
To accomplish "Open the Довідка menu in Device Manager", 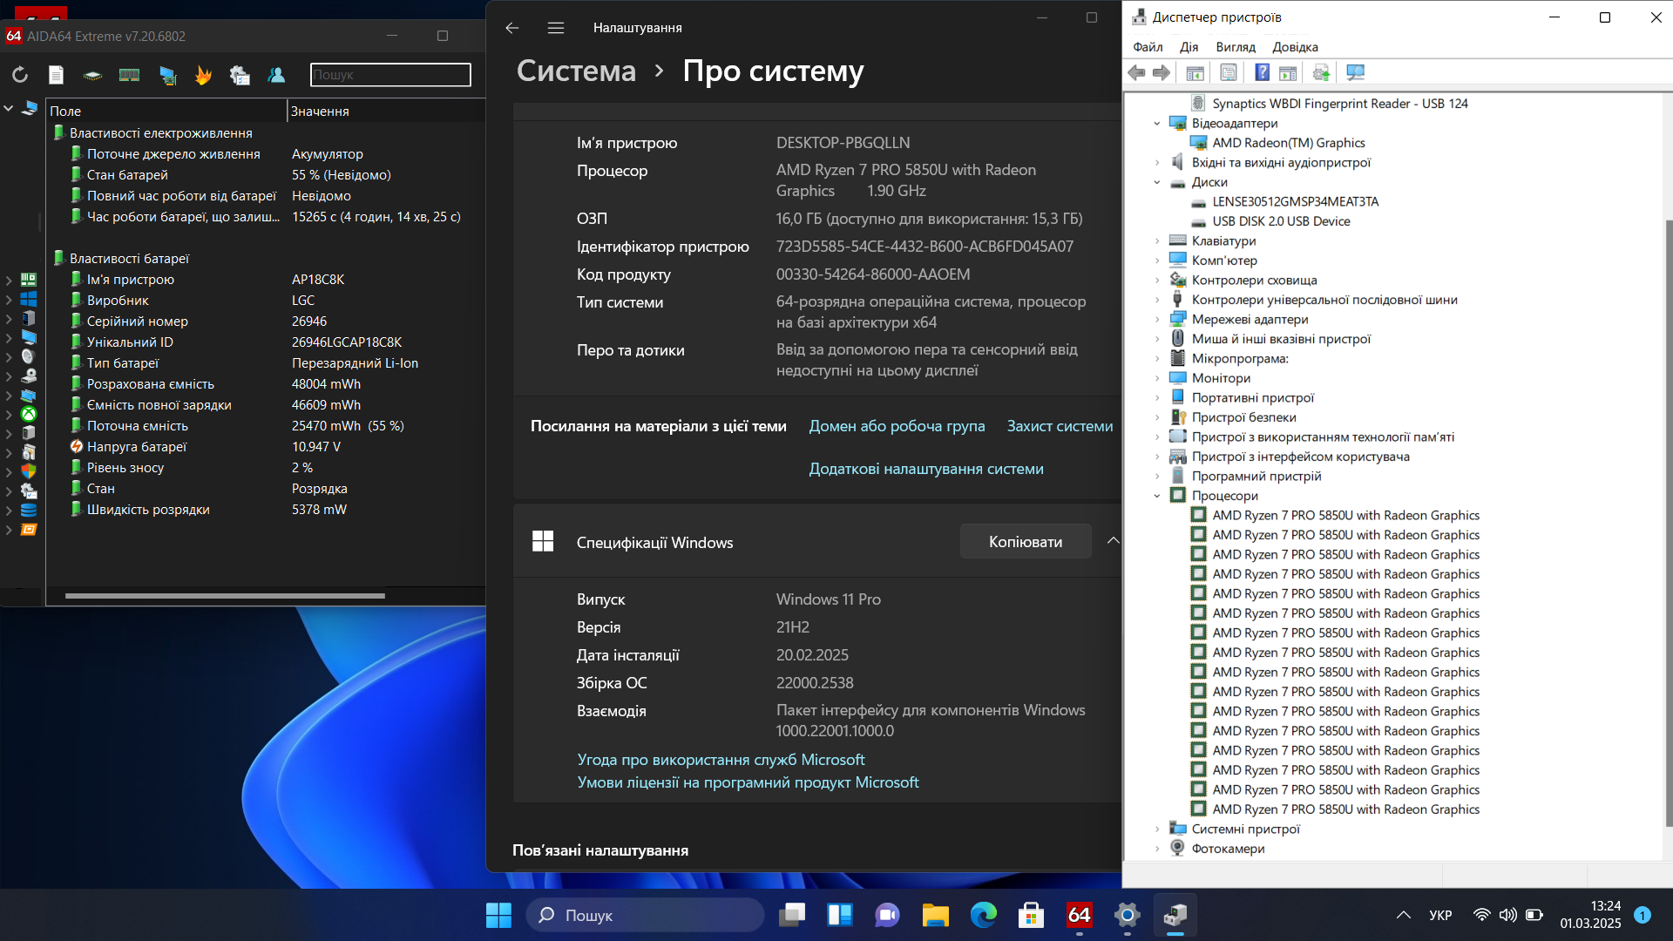I will pos(1295,47).
